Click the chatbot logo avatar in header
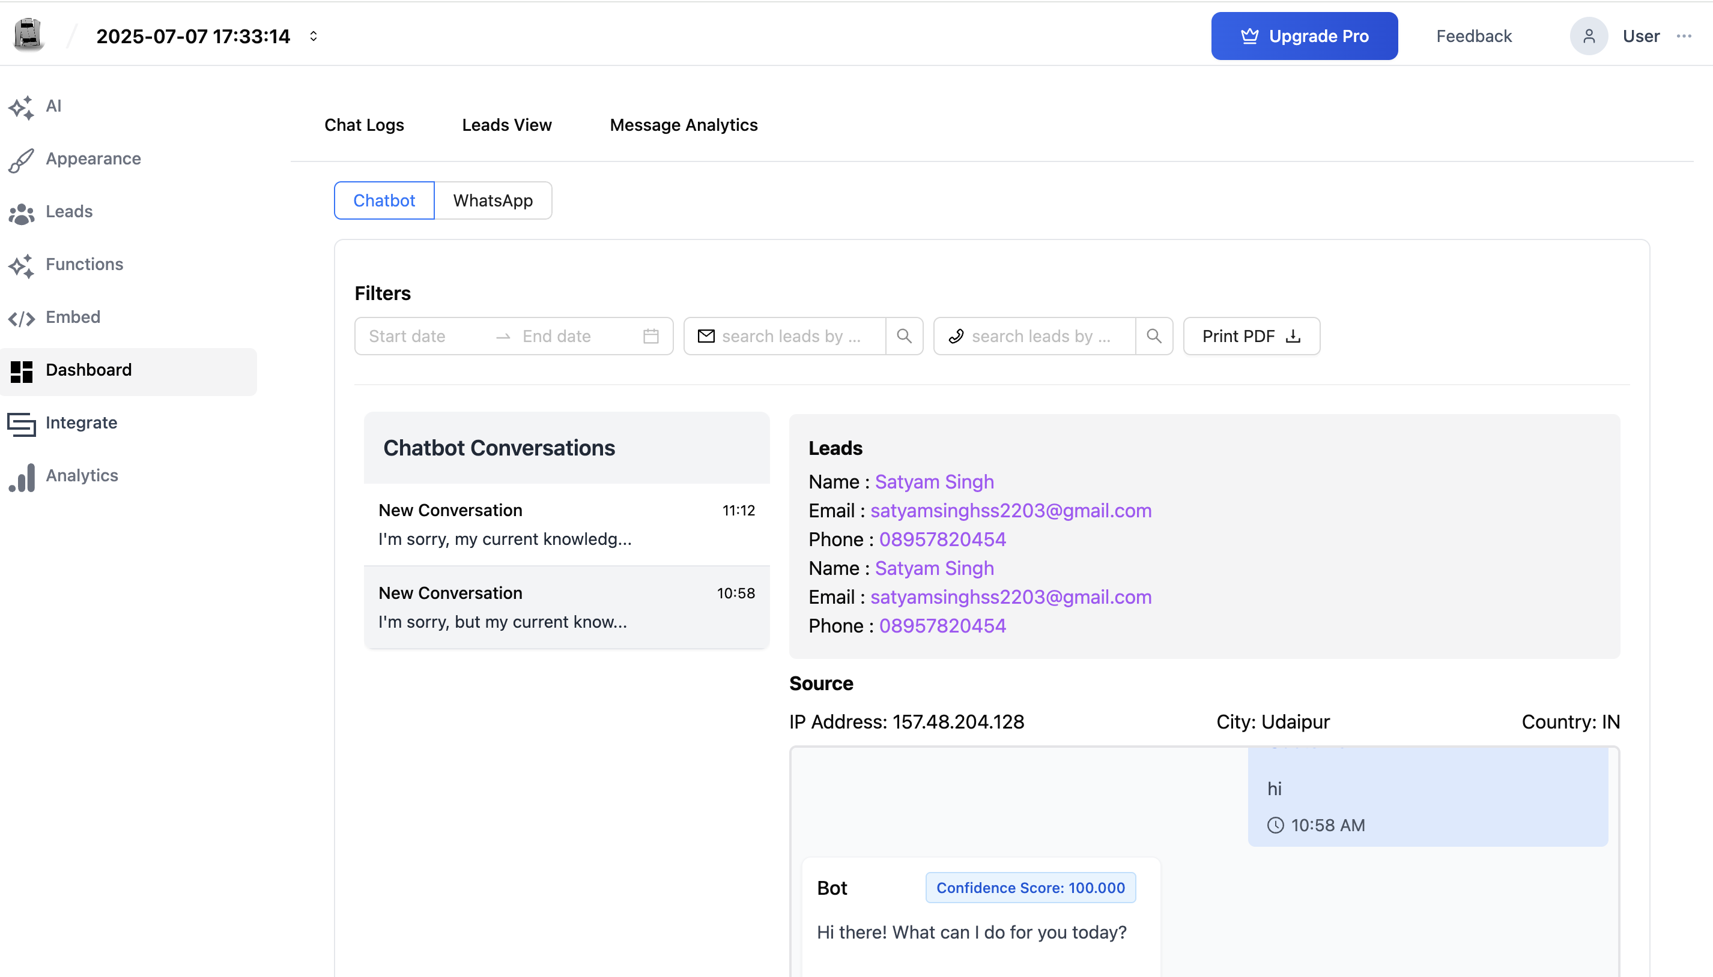This screenshot has height=977, width=1713. 28,35
